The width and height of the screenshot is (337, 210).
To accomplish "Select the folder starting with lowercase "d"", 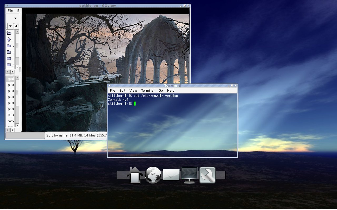I will point(10,46).
